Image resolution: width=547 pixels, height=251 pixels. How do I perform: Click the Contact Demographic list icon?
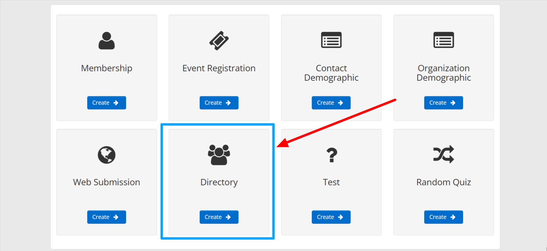pyautogui.click(x=331, y=40)
